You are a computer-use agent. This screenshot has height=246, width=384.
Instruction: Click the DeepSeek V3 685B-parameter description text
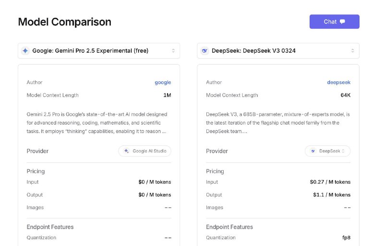(x=278, y=123)
